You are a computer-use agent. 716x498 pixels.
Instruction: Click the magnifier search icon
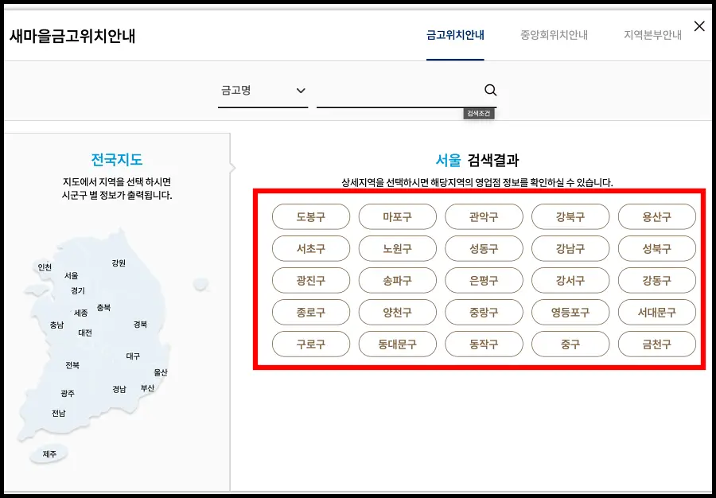pos(490,90)
